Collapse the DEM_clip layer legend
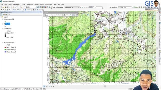The width and height of the screenshot is (161, 90). click(3, 28)
